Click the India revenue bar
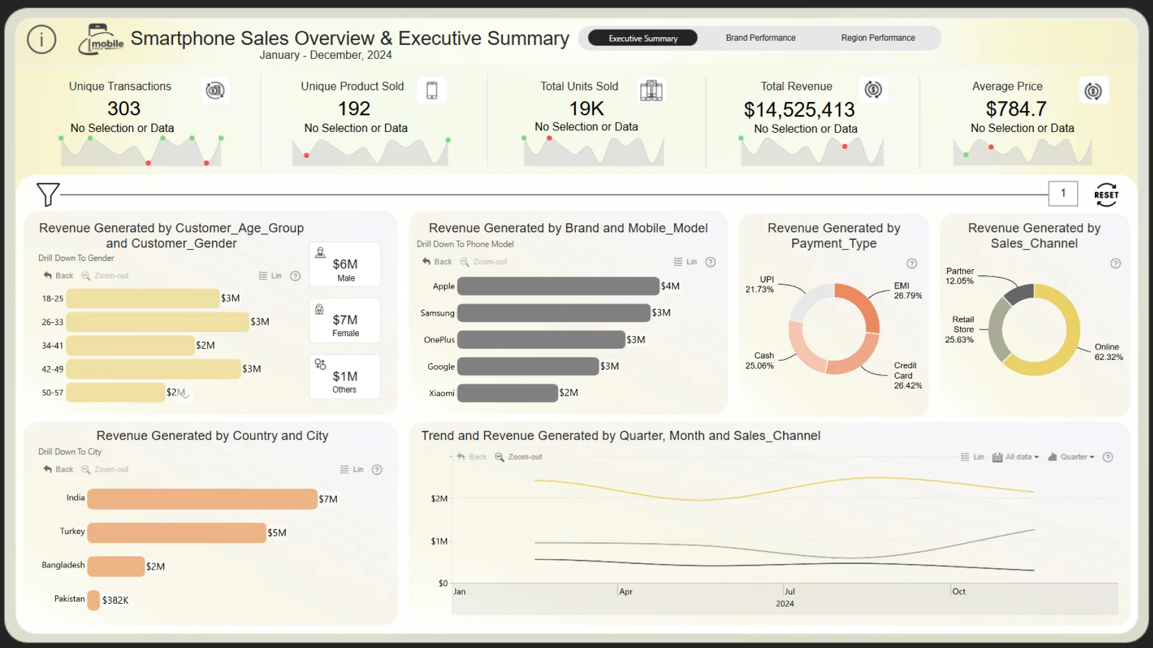The width and height of the screenshot is (1153, 648). pyautogui.click(x=202, y=499)
